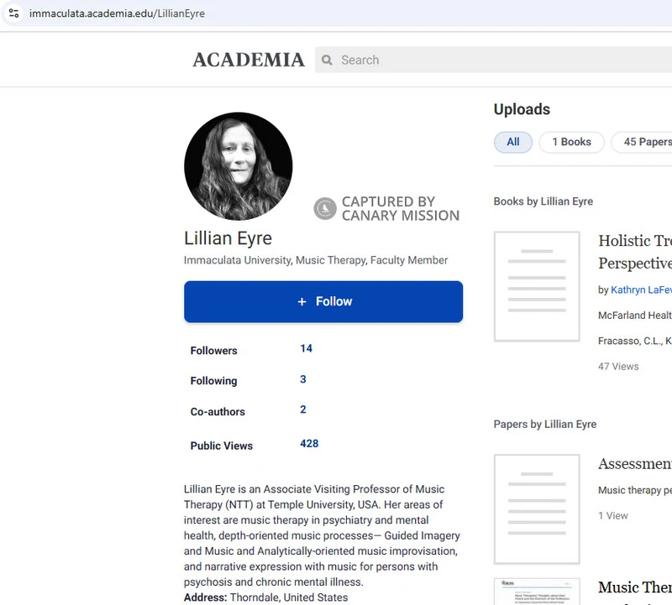
Task: Click the Fracasso, C.L. citation text
Action: point(635,342)
